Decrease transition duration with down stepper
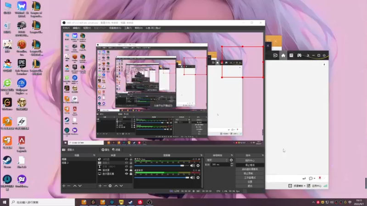This screenshot has width=367, height=206. tap(232, 166)
